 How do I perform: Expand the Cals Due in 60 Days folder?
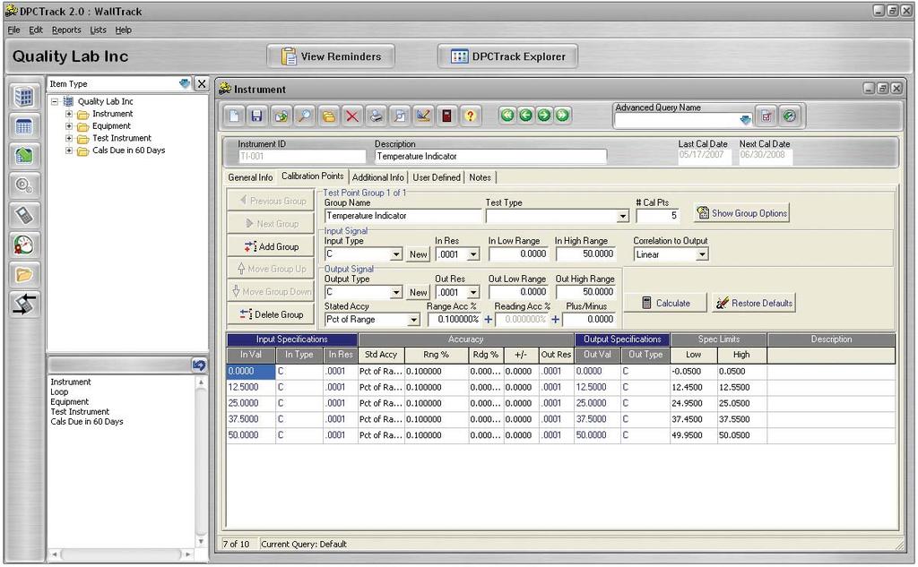[x=69, y=150]
